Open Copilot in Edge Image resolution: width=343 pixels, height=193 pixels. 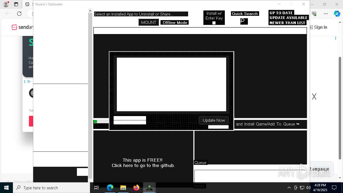(337, 14)
